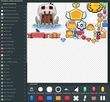110x102 pixels.
Task: Select the Button03_L_Blue row in the frames list
Action: 13,38
